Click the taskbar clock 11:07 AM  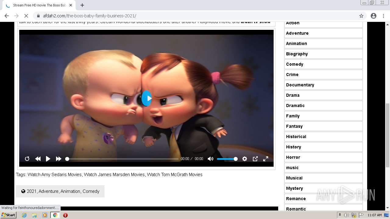coord(374,215)
